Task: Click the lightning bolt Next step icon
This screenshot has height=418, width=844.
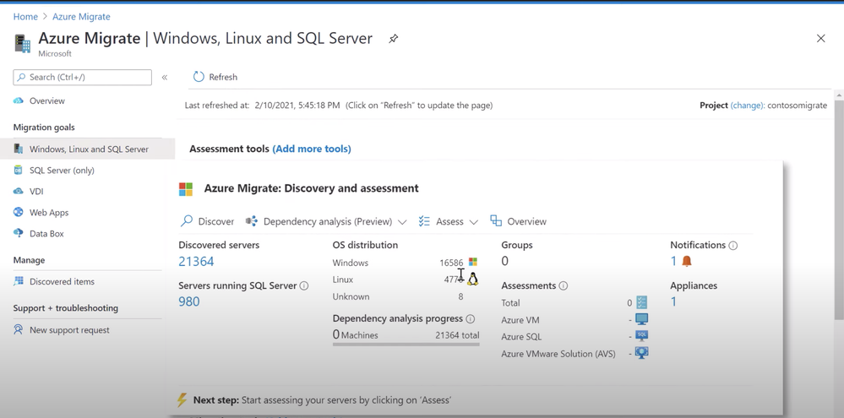Action: point(182,399)
